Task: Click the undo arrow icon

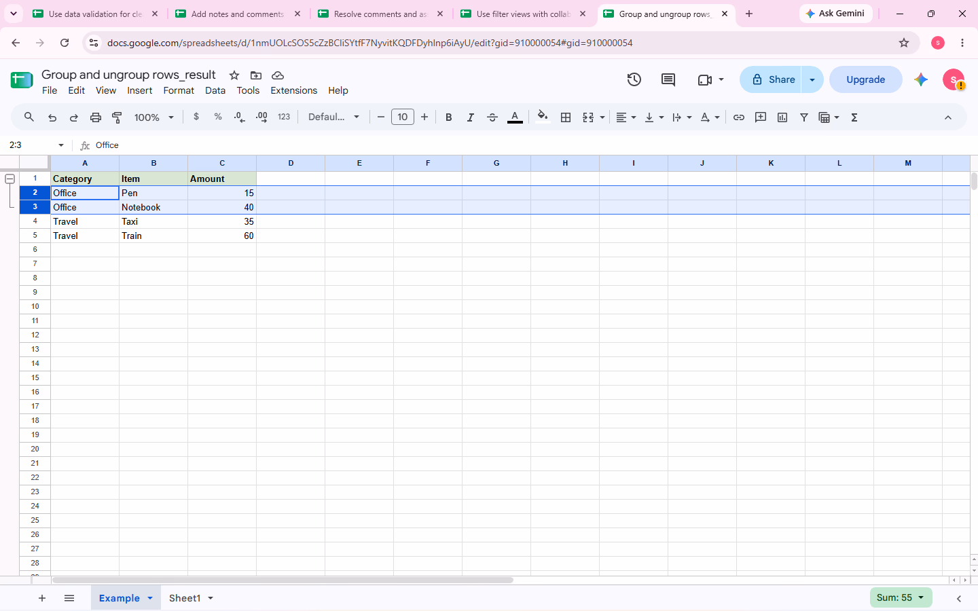Action: tap(52, 117)
